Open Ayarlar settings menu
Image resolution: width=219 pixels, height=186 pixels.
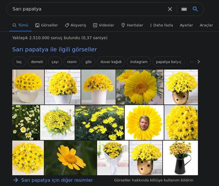coord(186,25)
